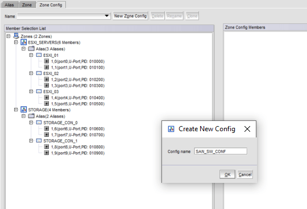Click the New Zone Config button
Image resolution: width=307 pixels, height=209 pixels.
pos(130,16)
